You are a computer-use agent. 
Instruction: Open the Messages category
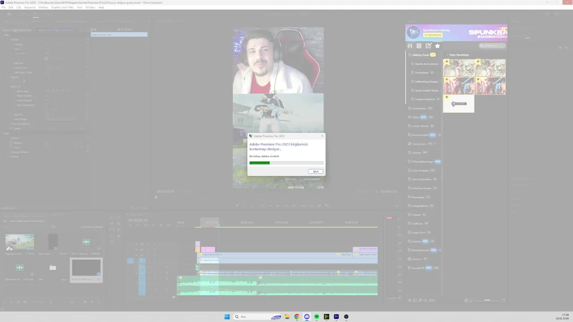[x=418, y=197]
